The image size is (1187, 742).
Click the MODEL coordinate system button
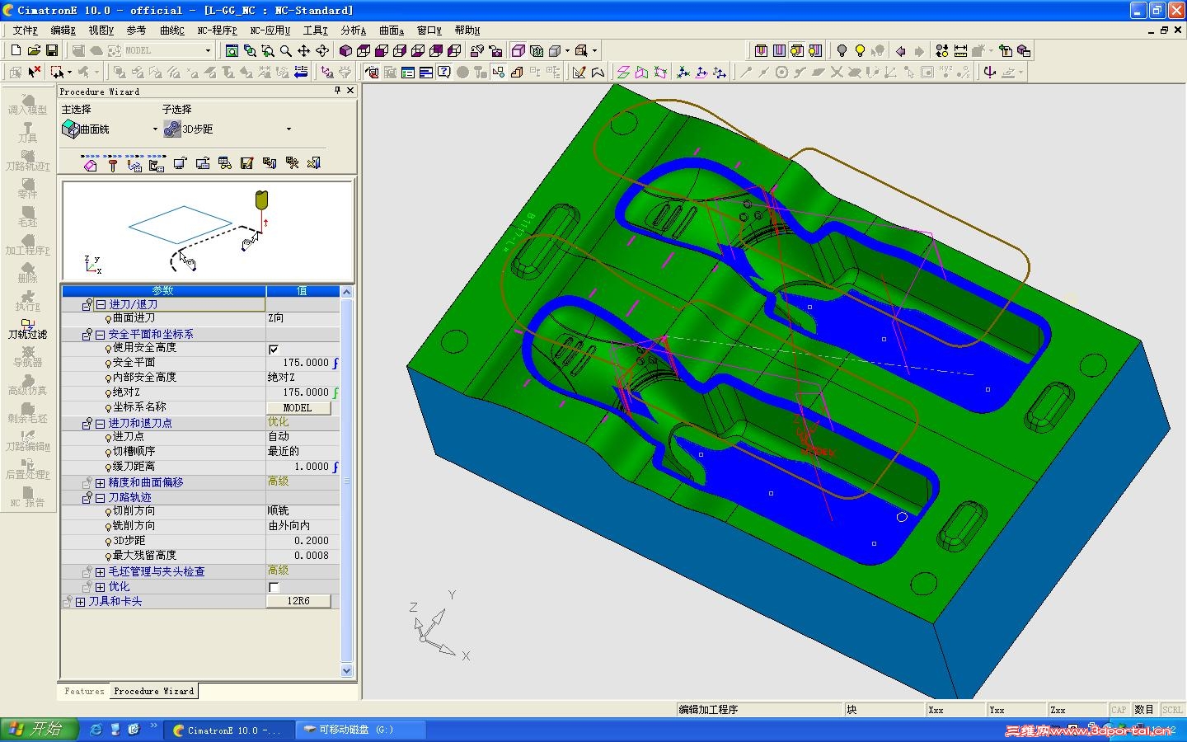(x=298, y=408)
